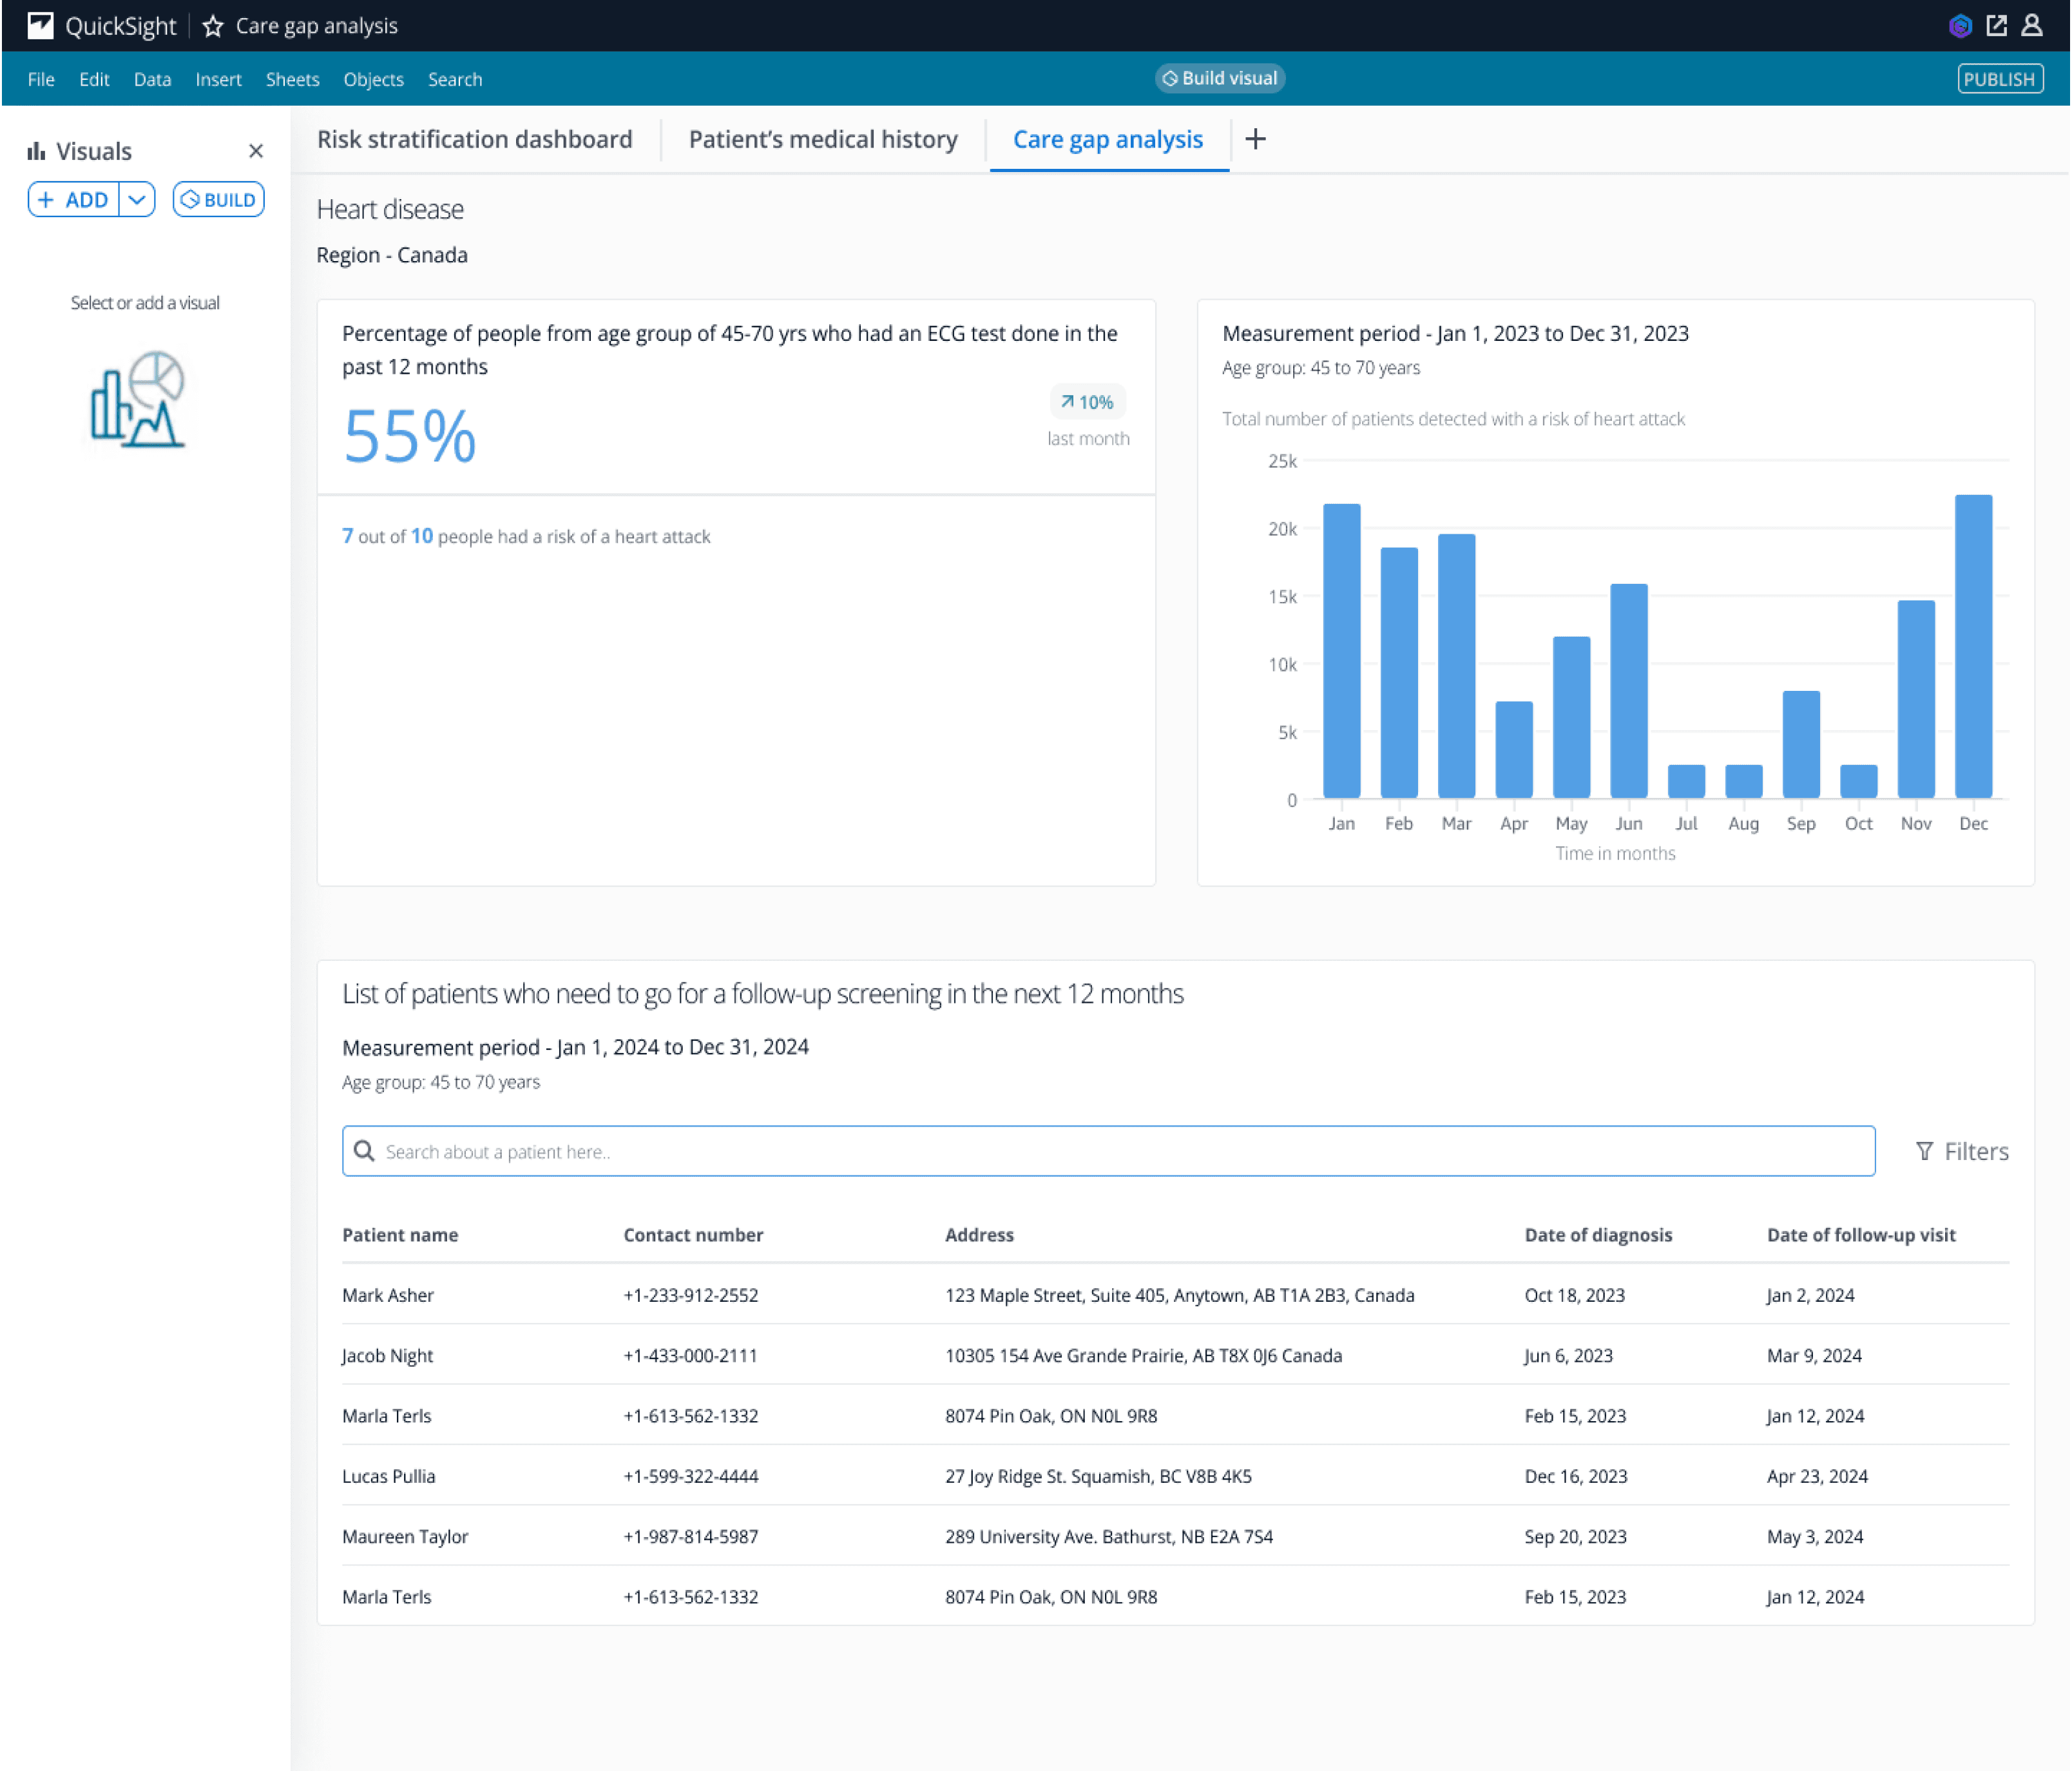Open the user profile icon
This screenshot has width=2072, height=1771.
[x=2031, y=26]
